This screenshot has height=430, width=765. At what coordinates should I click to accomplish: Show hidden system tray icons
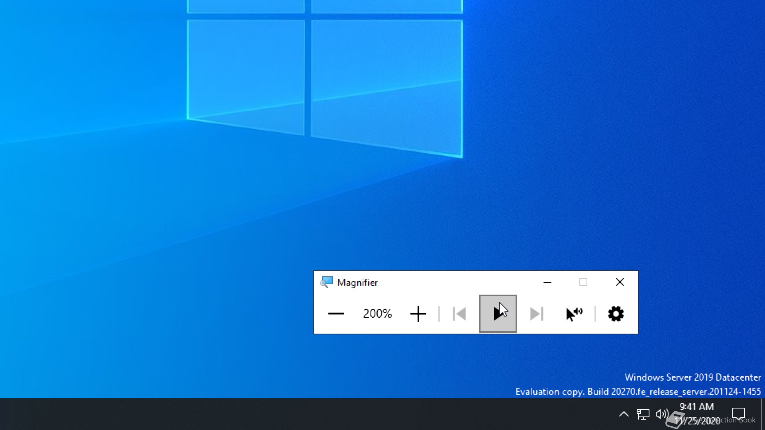pos(624,414)
